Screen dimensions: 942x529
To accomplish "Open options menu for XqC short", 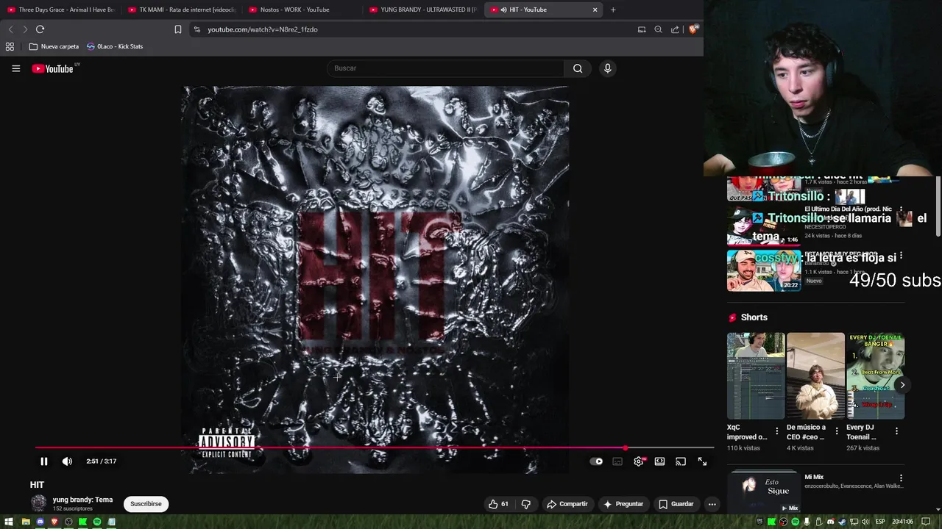I will pos(776,431).
